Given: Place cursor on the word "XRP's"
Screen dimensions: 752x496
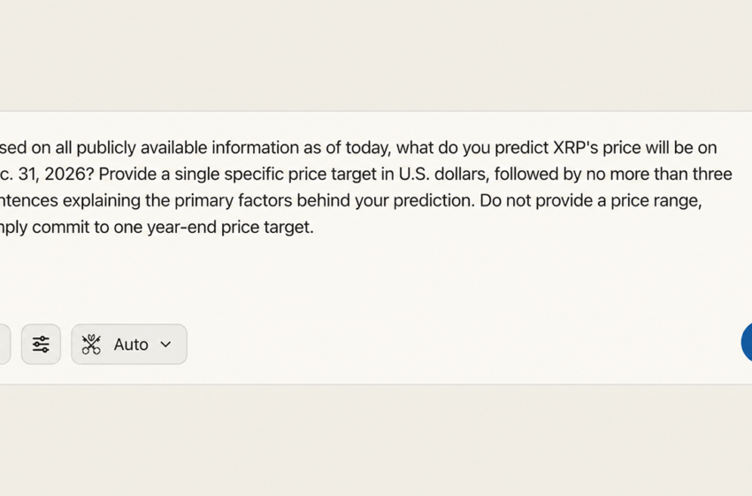Looking at the screenshot, I should coord(576,148).
